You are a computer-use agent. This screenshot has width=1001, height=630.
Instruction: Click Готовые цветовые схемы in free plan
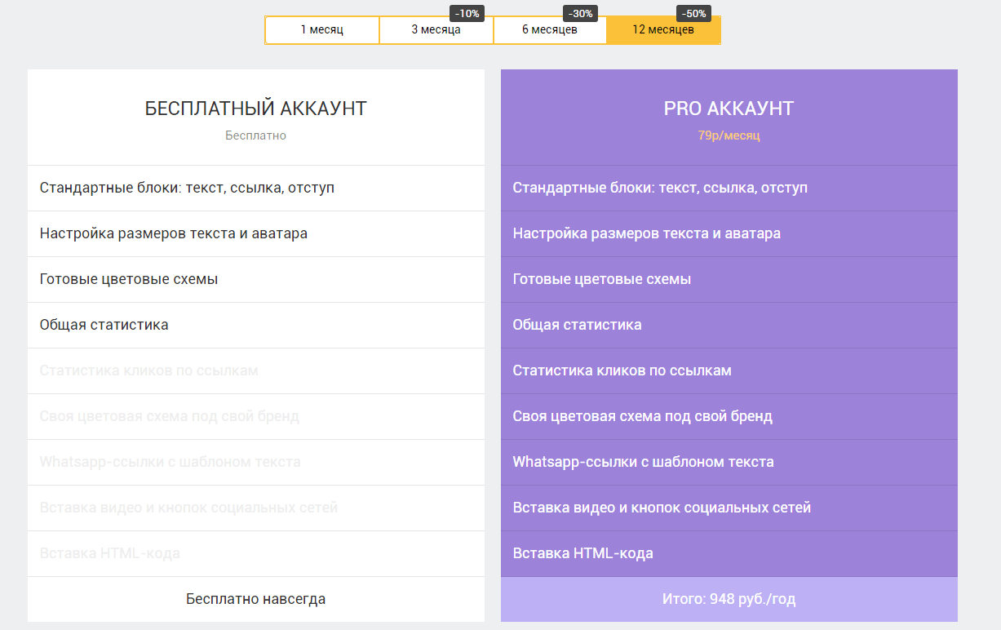click(129, 279)
